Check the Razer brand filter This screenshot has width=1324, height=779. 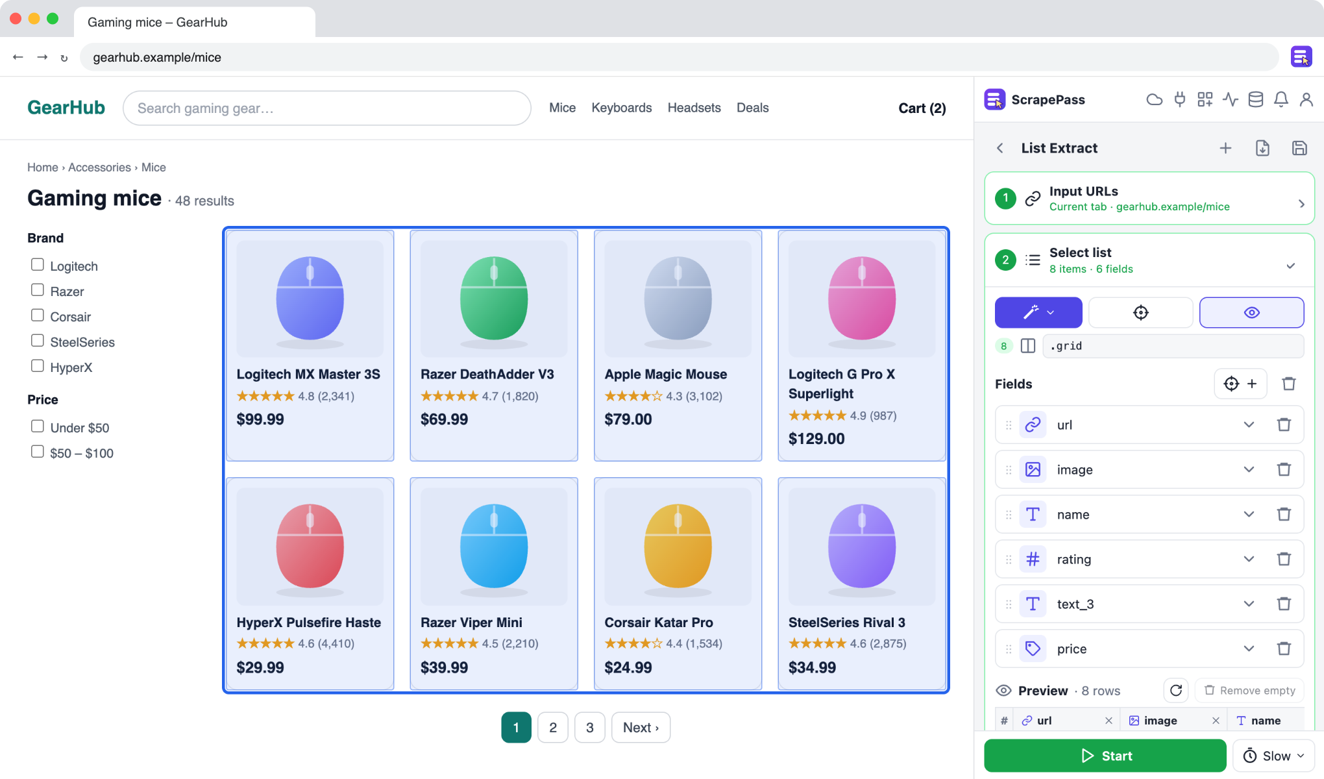38,290
